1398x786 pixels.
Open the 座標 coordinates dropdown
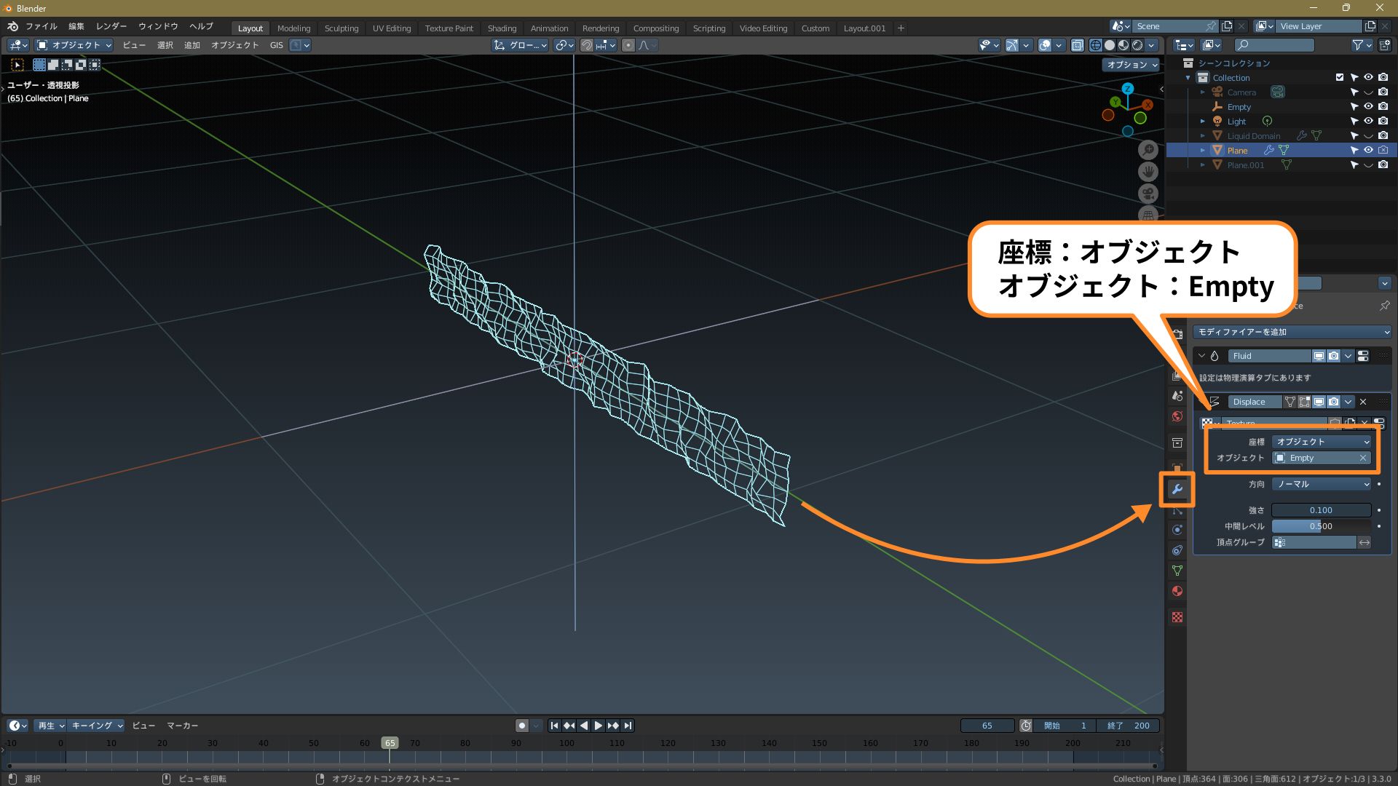pos(1322,442)
